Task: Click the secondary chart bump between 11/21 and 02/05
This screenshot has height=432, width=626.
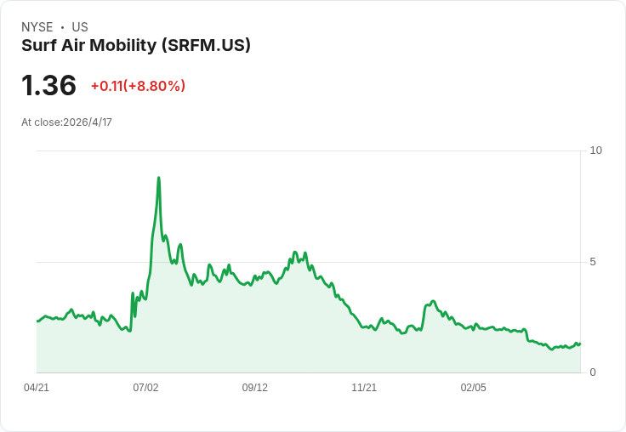Action: [432, 303]
